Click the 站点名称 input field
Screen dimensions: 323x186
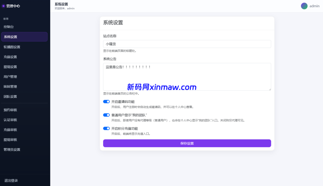coord(187,44)
